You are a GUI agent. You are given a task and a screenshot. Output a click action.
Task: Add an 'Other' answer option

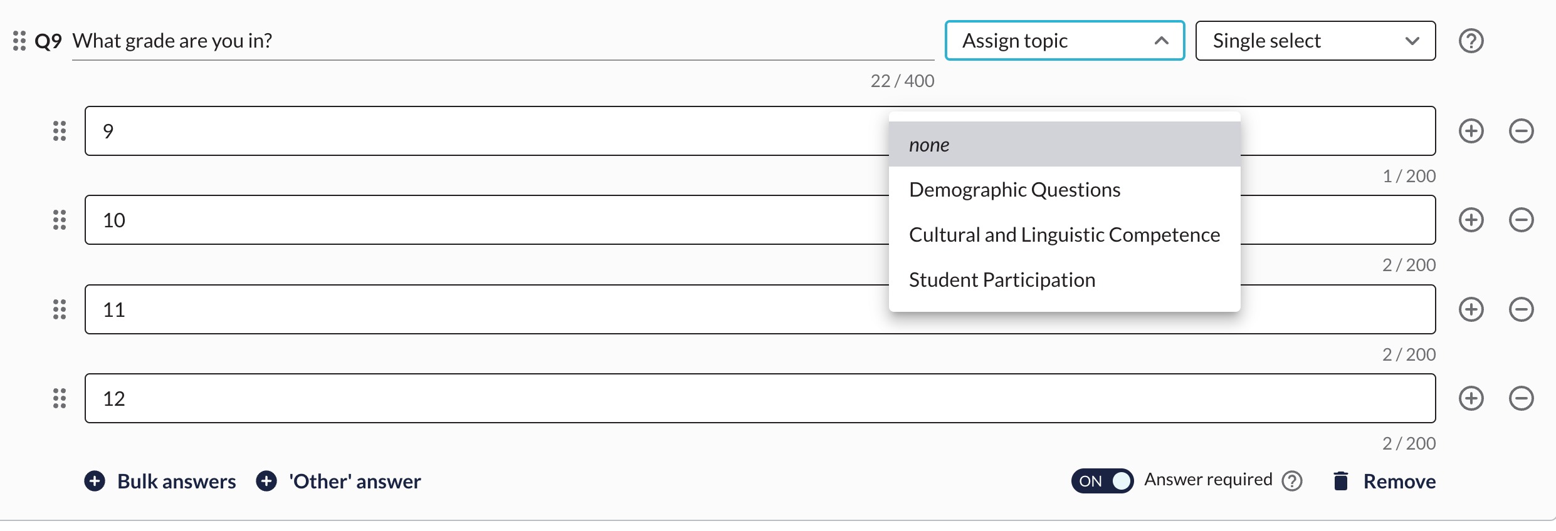tap(339, 481)
